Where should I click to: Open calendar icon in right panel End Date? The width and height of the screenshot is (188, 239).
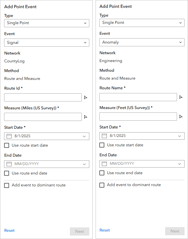click(104, 164)
